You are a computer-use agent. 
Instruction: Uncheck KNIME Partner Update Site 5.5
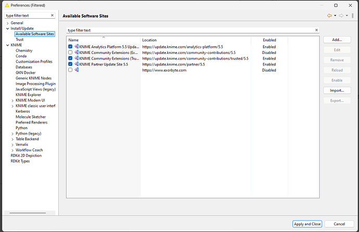70,64
